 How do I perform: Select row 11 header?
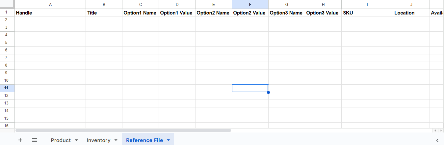click(7, 88)
